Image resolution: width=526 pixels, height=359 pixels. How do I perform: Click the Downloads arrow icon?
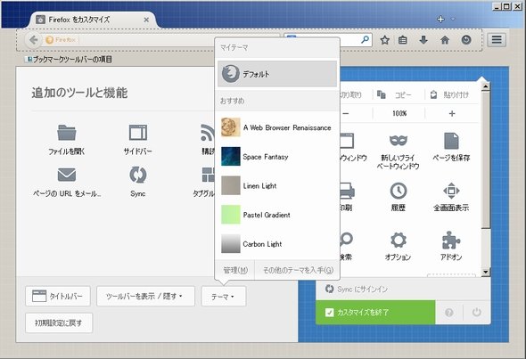[x=423, y=40]
